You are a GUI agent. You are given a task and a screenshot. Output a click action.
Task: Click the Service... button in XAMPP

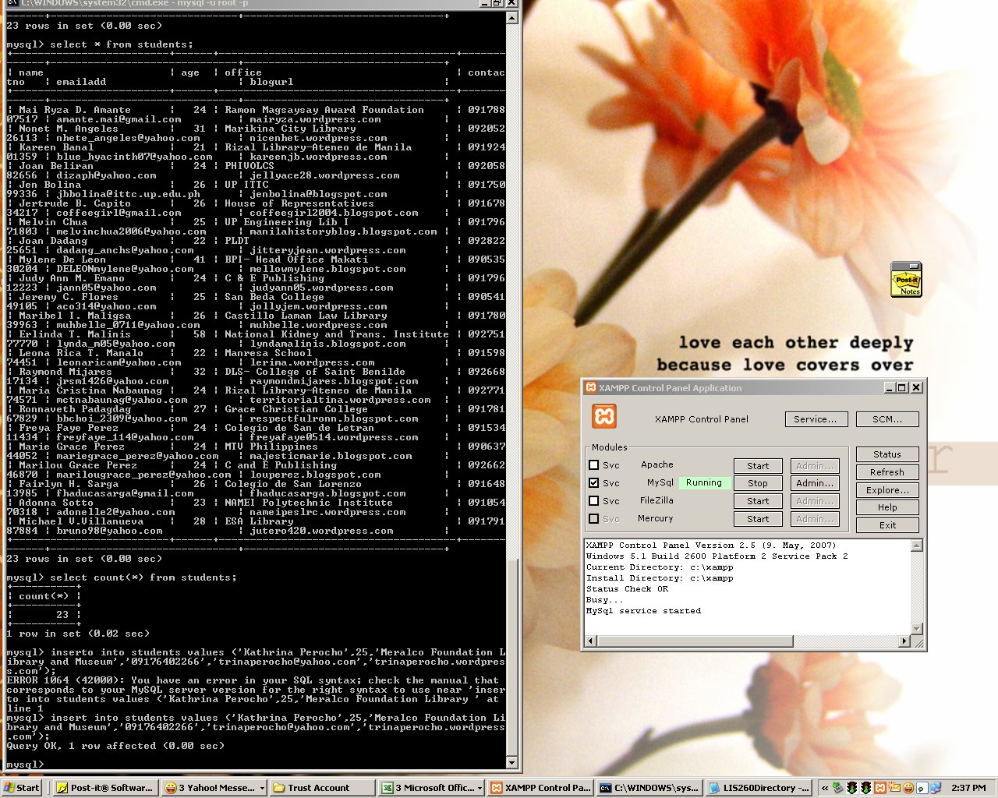[x=816, y=419]
